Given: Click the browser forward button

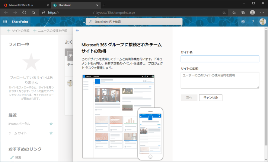Looking at the screenshot, I should click(x=15, y=13).
